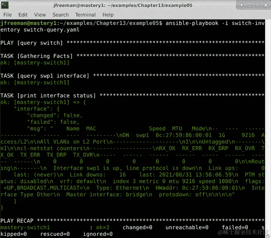271x238 pixels.
Task: Click the terminal window icon in title bar
Action: [5, 5]
